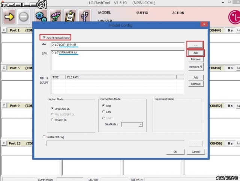Browse for the DLL file
This screenshot has height=181, width=240.
point(195,45)
